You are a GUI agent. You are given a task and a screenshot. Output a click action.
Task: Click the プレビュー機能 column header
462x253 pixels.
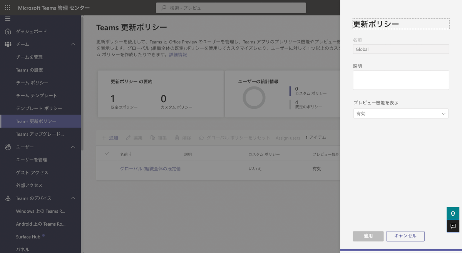(326, 155)
